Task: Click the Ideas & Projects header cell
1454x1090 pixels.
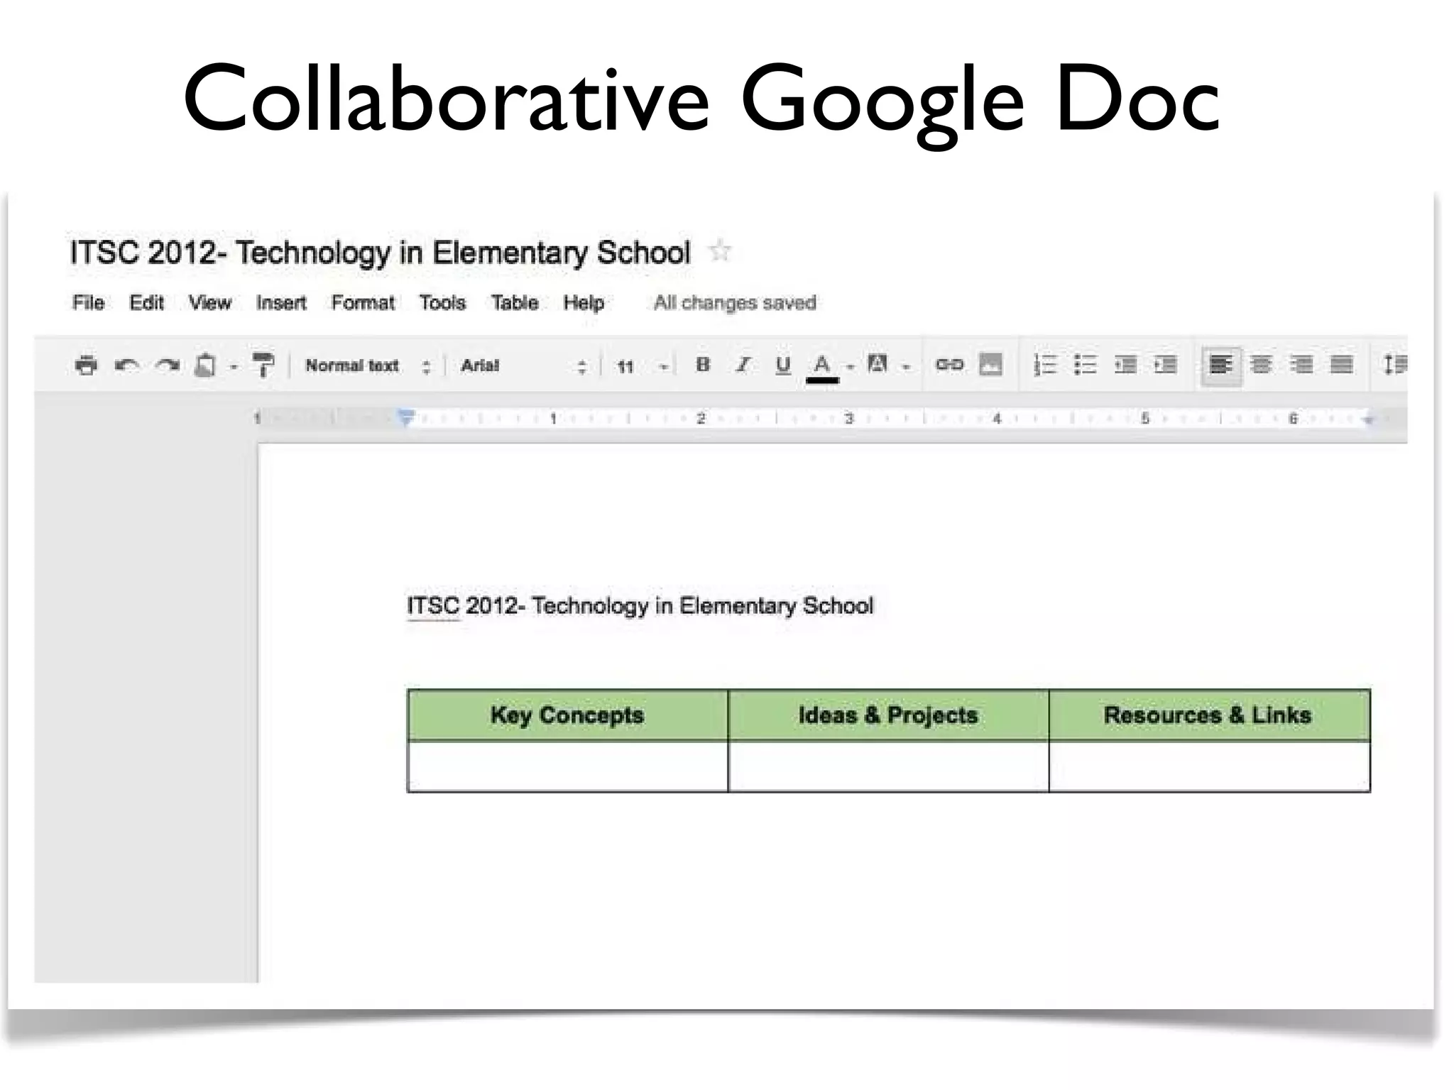Action: 888,715
